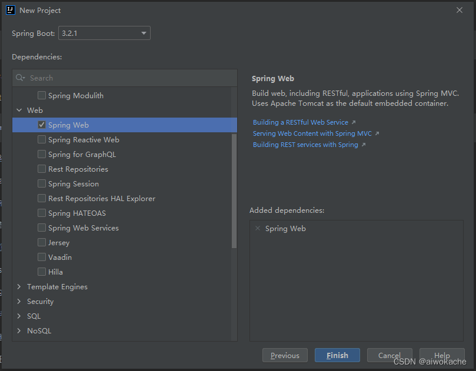Enable Spring Web Services checkbox
The width and height of the screenshot is (476, 371).
pyautogui.click(x=42, y=228)
